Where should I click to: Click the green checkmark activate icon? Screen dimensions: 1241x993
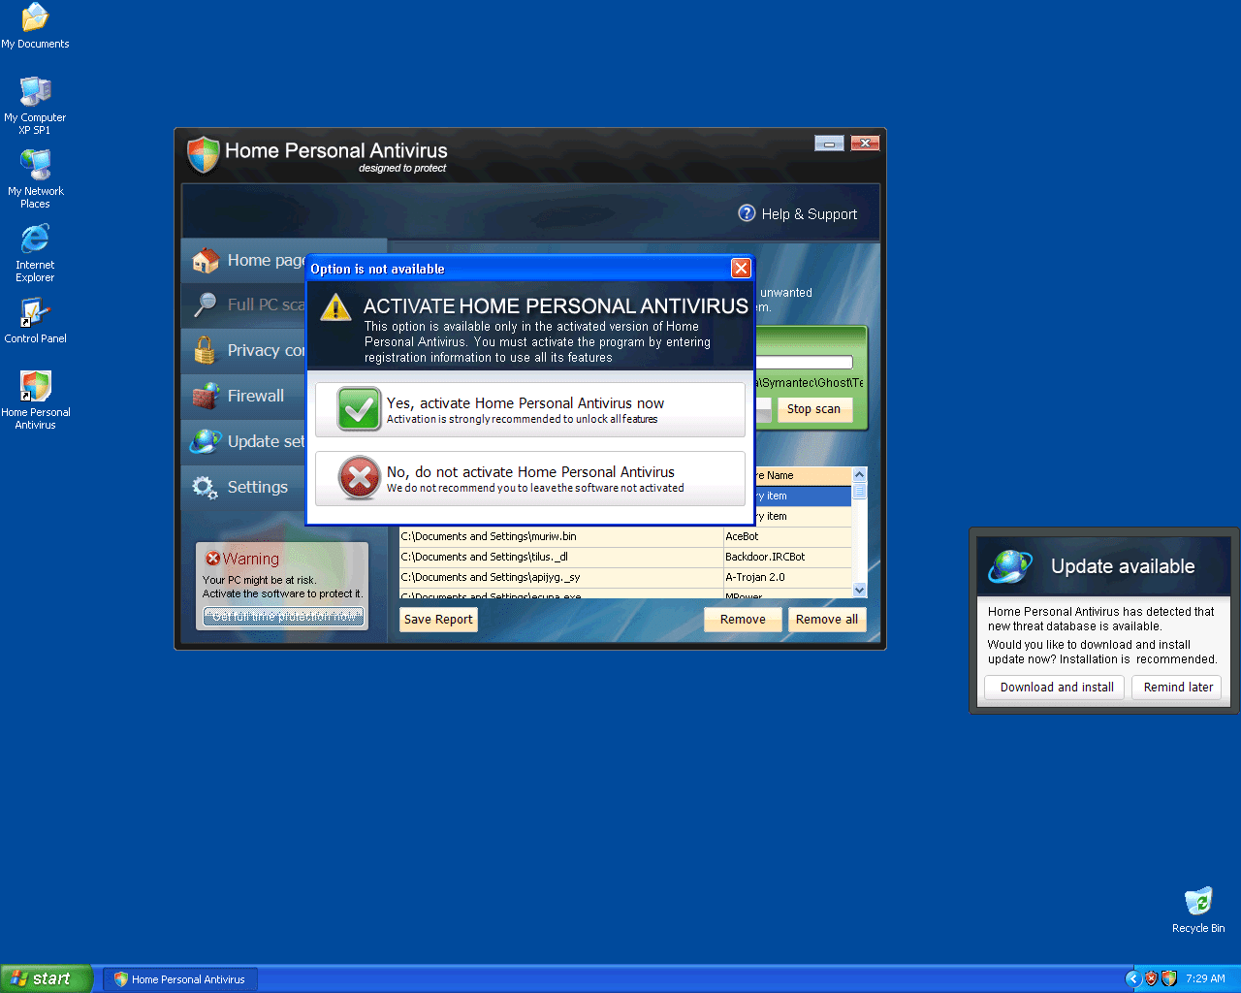[x=359, y=409]
